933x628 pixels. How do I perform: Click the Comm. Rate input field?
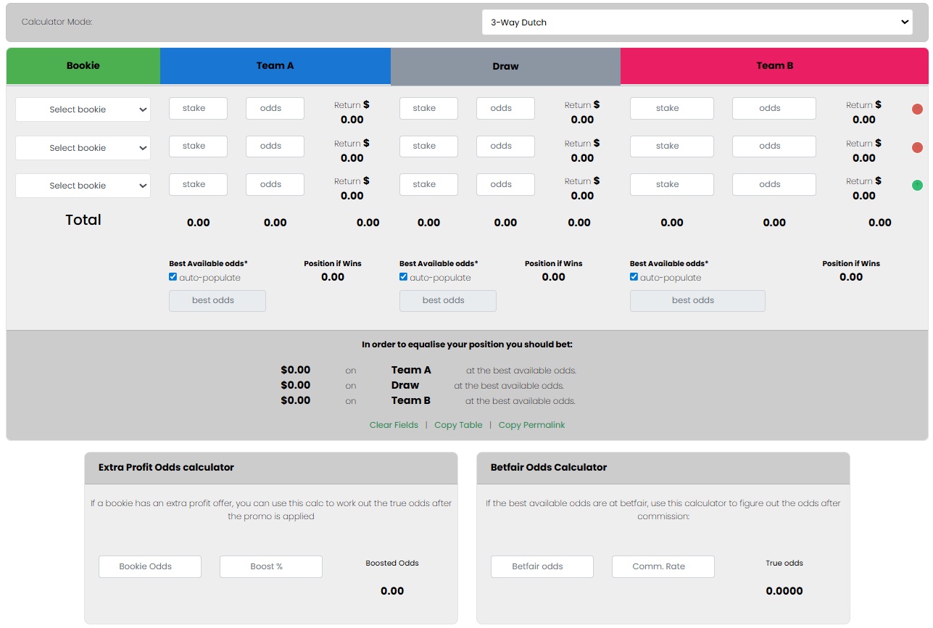pos(663,566)
